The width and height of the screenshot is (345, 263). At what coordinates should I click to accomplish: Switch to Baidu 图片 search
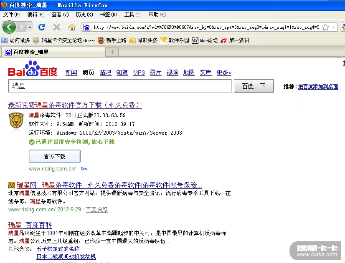pyautogui.click(x=155, y=73)
